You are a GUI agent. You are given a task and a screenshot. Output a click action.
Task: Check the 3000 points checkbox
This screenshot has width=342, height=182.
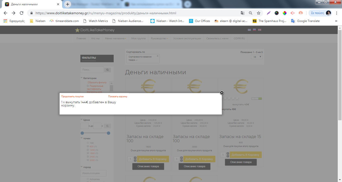coord(88,160)
